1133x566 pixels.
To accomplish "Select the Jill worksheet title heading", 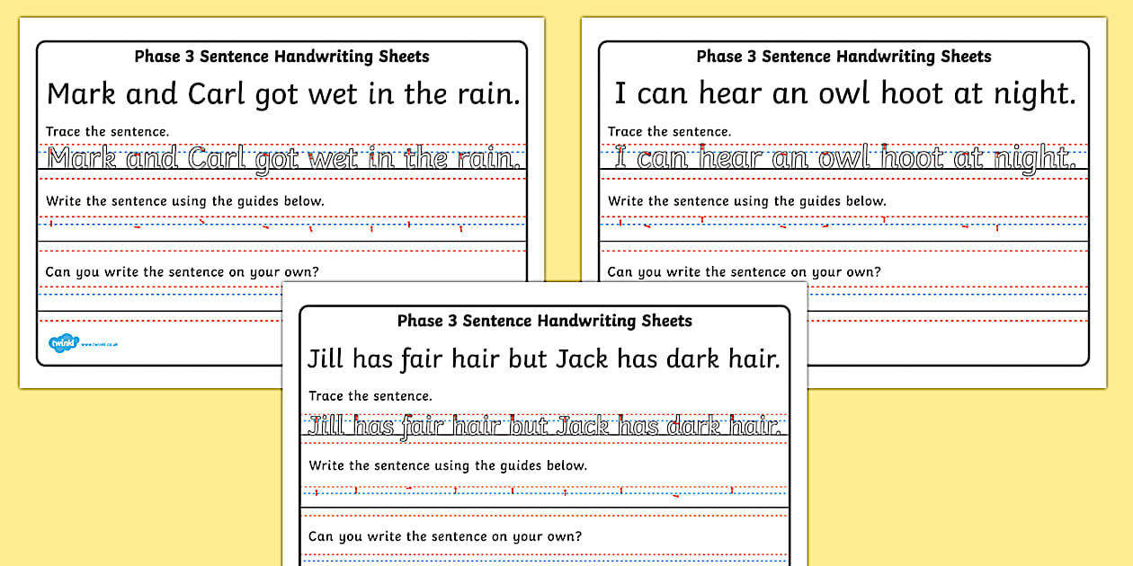I will pos(544,320).
